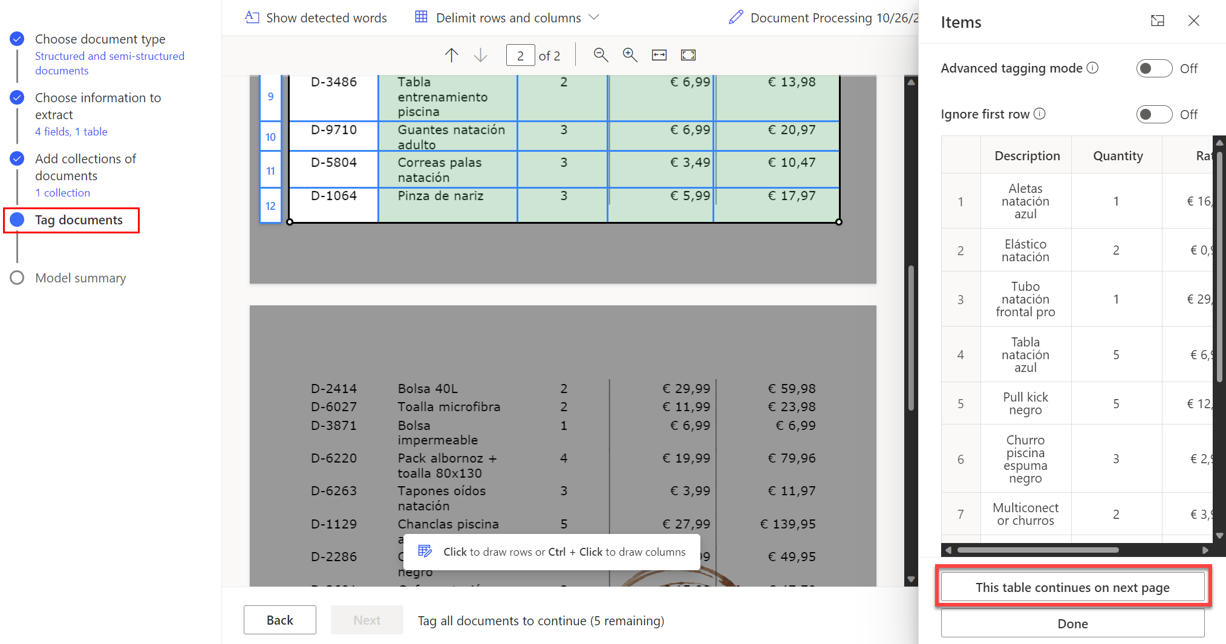Image resolution: width=1226 pixels, height=644 pixels.
Task: Fit document to full screen
Action: click(688, 55)
